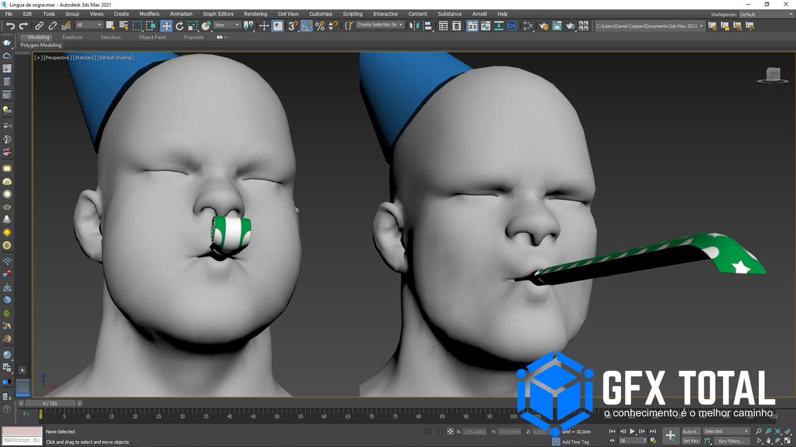Open the 'View' reference coordinate dropdown
This screenshot has width=796, height=447.
point(227,25)
